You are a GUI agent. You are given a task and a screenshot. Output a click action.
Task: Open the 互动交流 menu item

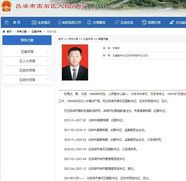127,22
